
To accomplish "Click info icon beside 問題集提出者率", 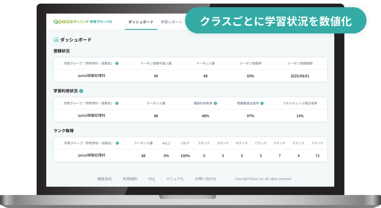I will (x=262, y=104).
